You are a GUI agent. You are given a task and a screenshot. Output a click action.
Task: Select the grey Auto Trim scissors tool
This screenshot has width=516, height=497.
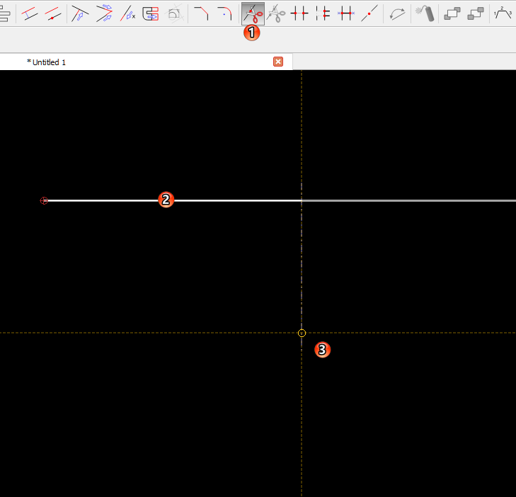(x=276, y=14)
